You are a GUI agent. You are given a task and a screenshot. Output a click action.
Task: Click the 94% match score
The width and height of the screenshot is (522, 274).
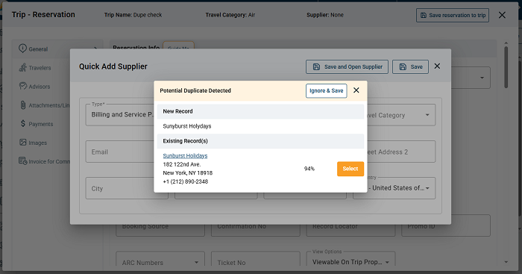coord(309,169)
